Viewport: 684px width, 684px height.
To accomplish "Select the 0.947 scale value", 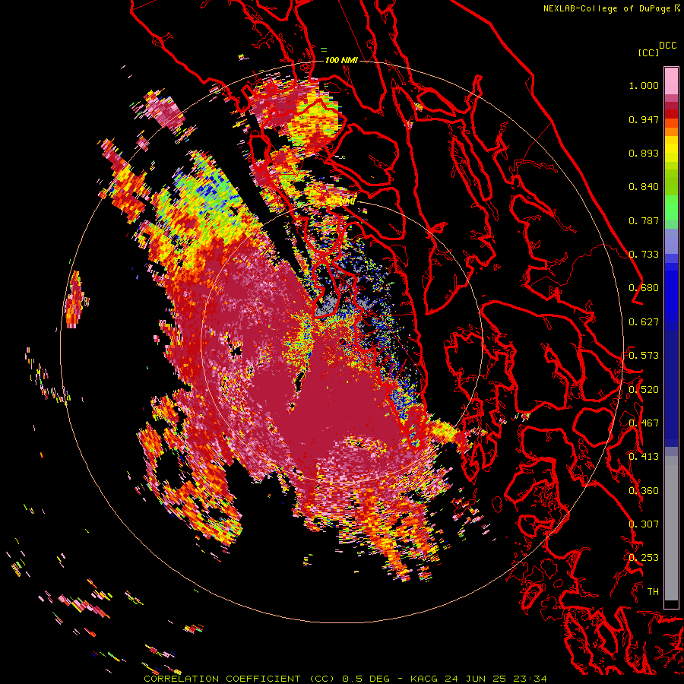I will [x=644, y=119].
